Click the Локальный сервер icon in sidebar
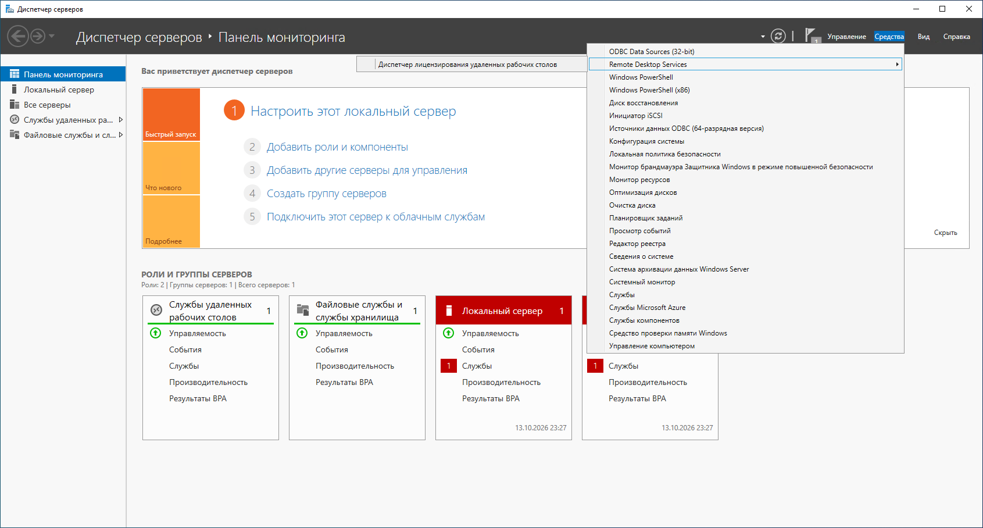 (x=15, y=89)
